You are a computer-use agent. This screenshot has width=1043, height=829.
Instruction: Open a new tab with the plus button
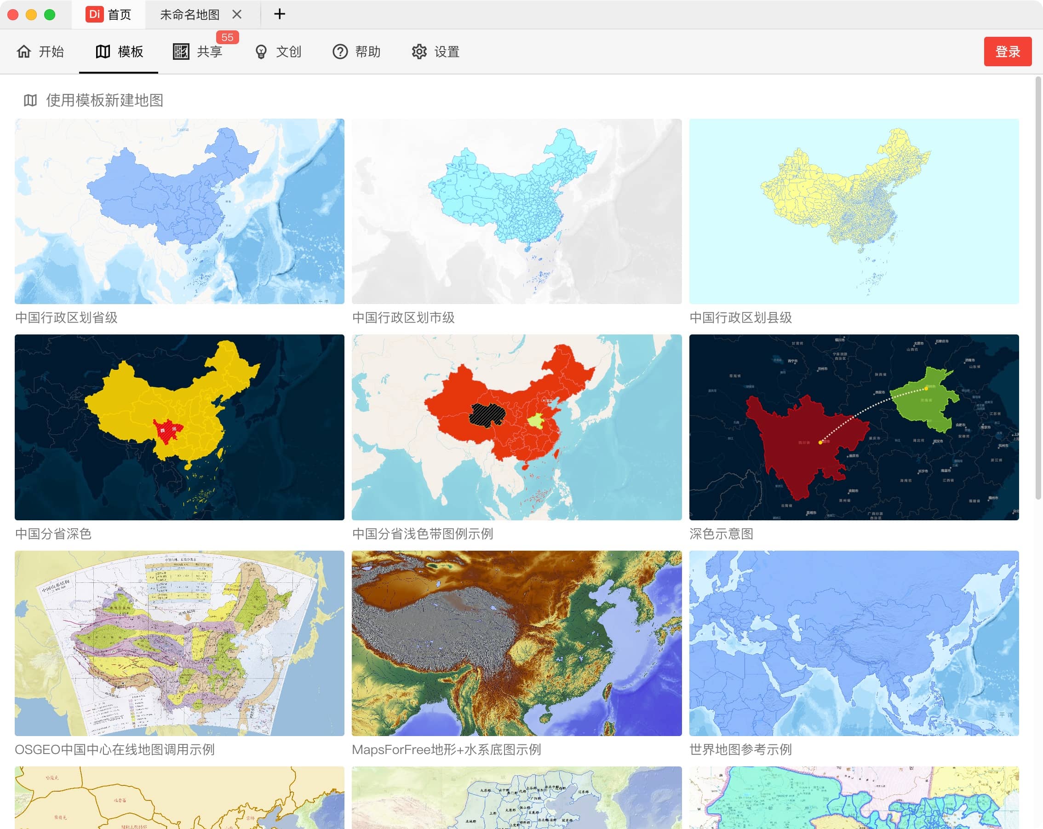279,14
